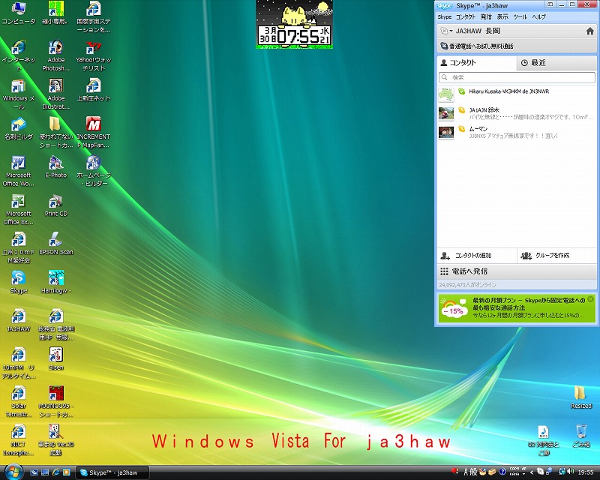600x480 pixels.
Task: Click コンタクトの追加 button
Action: [477, 255]
